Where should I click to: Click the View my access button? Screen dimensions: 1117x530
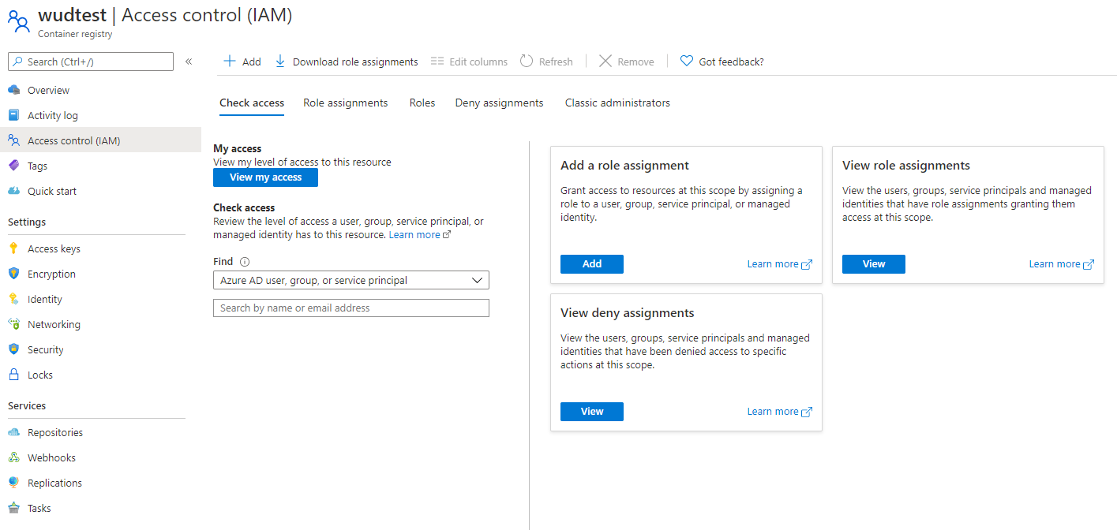pos(265,177)
